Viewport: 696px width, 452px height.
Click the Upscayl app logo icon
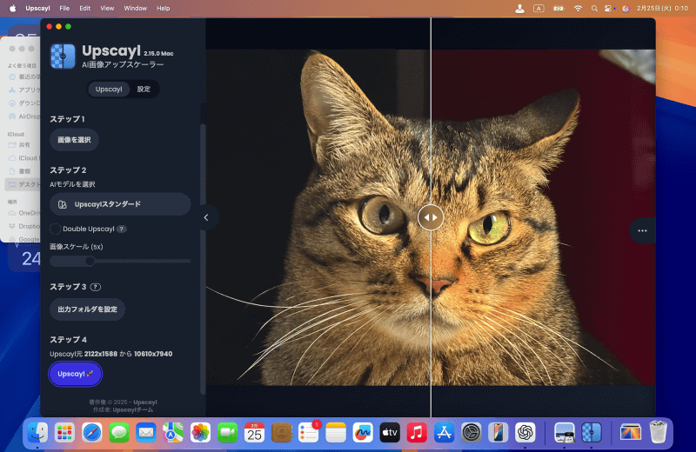(x=63, y=56)
